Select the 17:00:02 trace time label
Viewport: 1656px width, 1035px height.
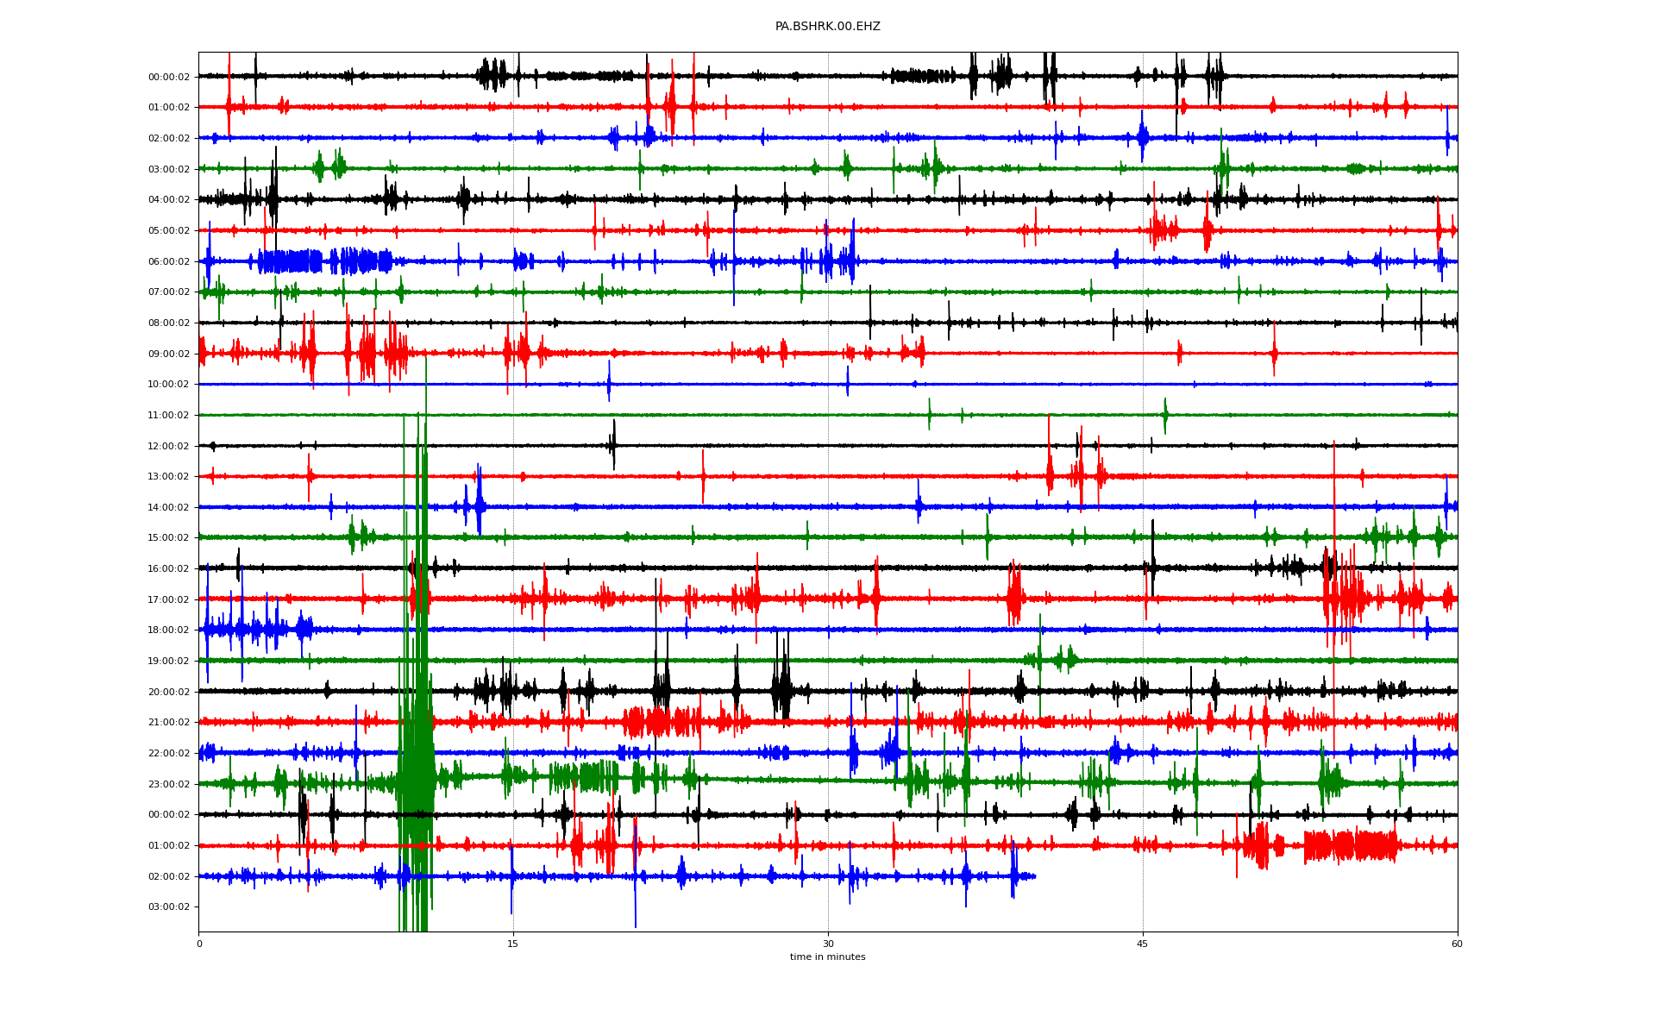(169, 599)
